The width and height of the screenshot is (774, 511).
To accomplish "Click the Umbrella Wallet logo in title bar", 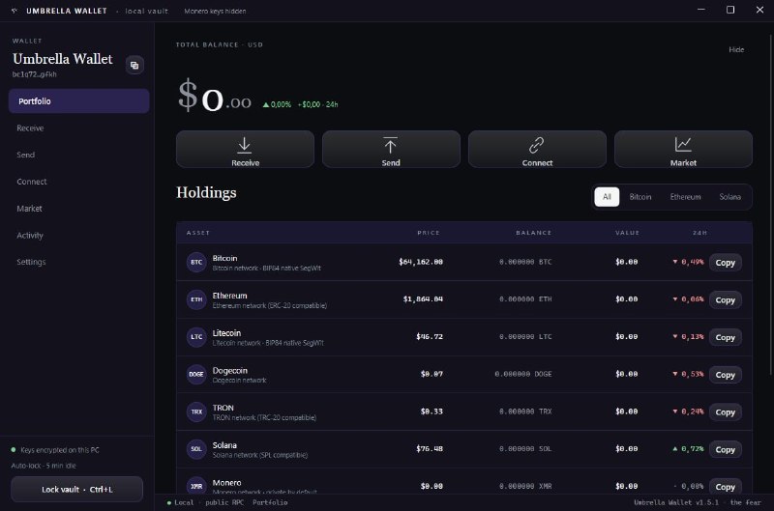I will (15, 11).
